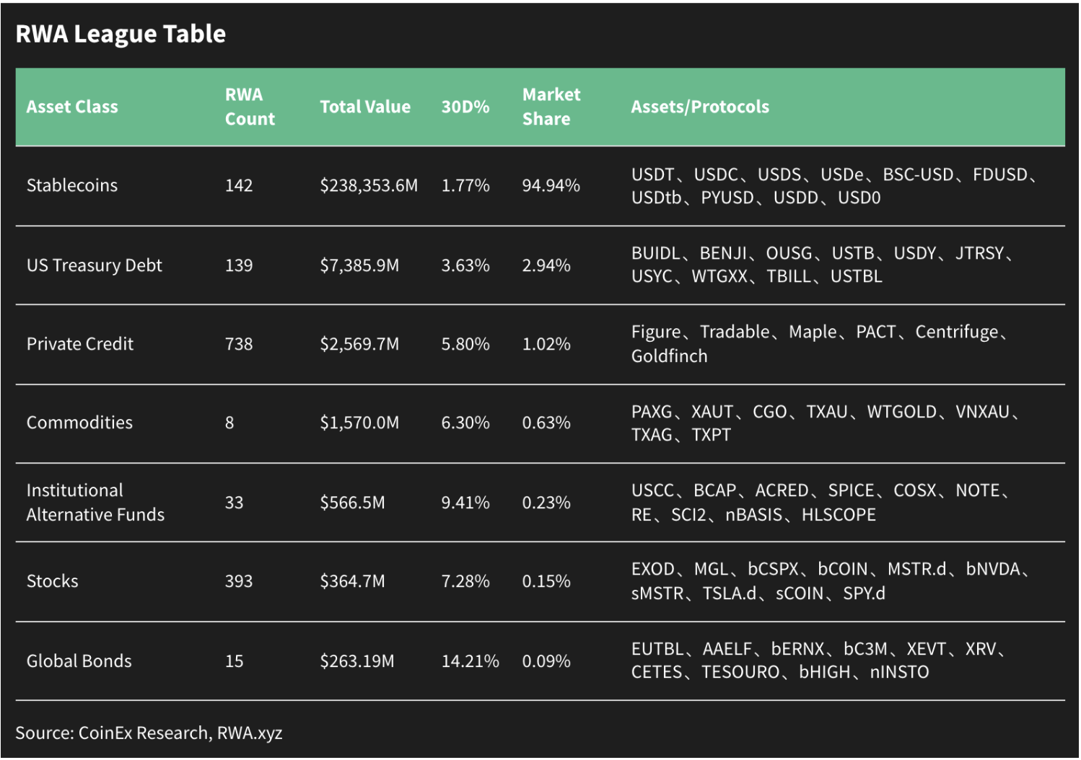Select the 14.21% 30-day change value
The width and height of the screenshot is (1081, 760).
[471, 661]
